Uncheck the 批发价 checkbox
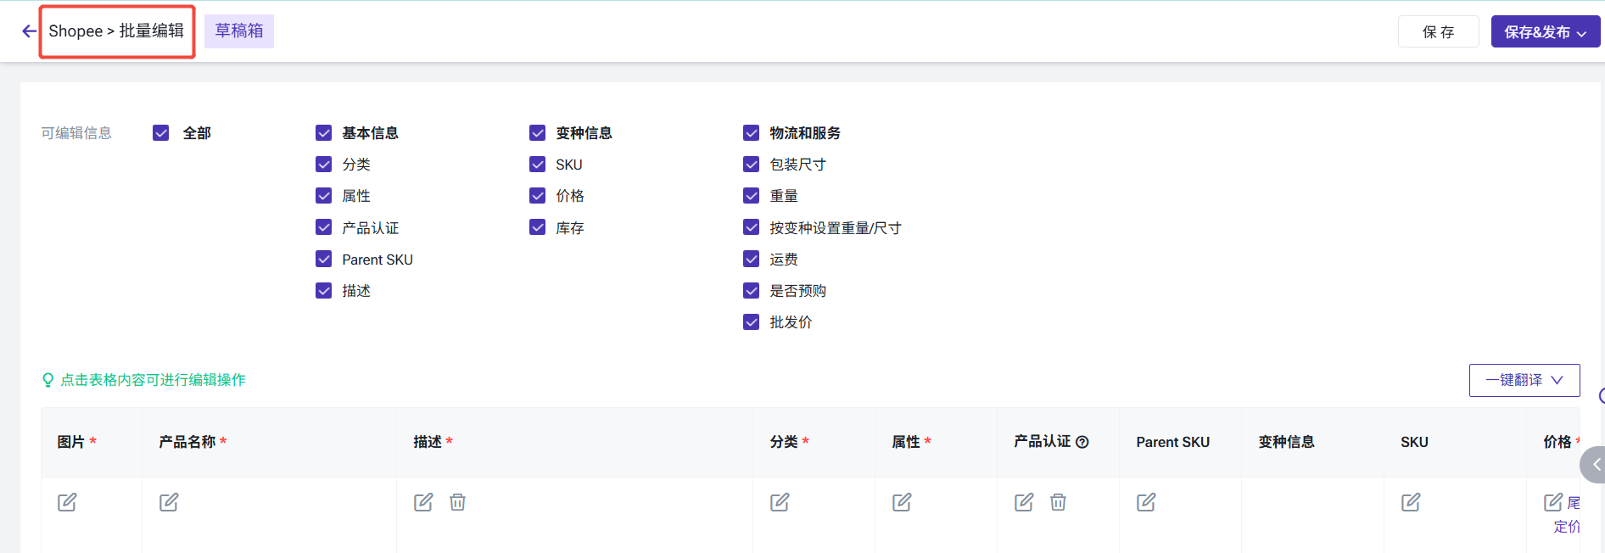Screen dimensions: 1605x553 tap(752, 322)
